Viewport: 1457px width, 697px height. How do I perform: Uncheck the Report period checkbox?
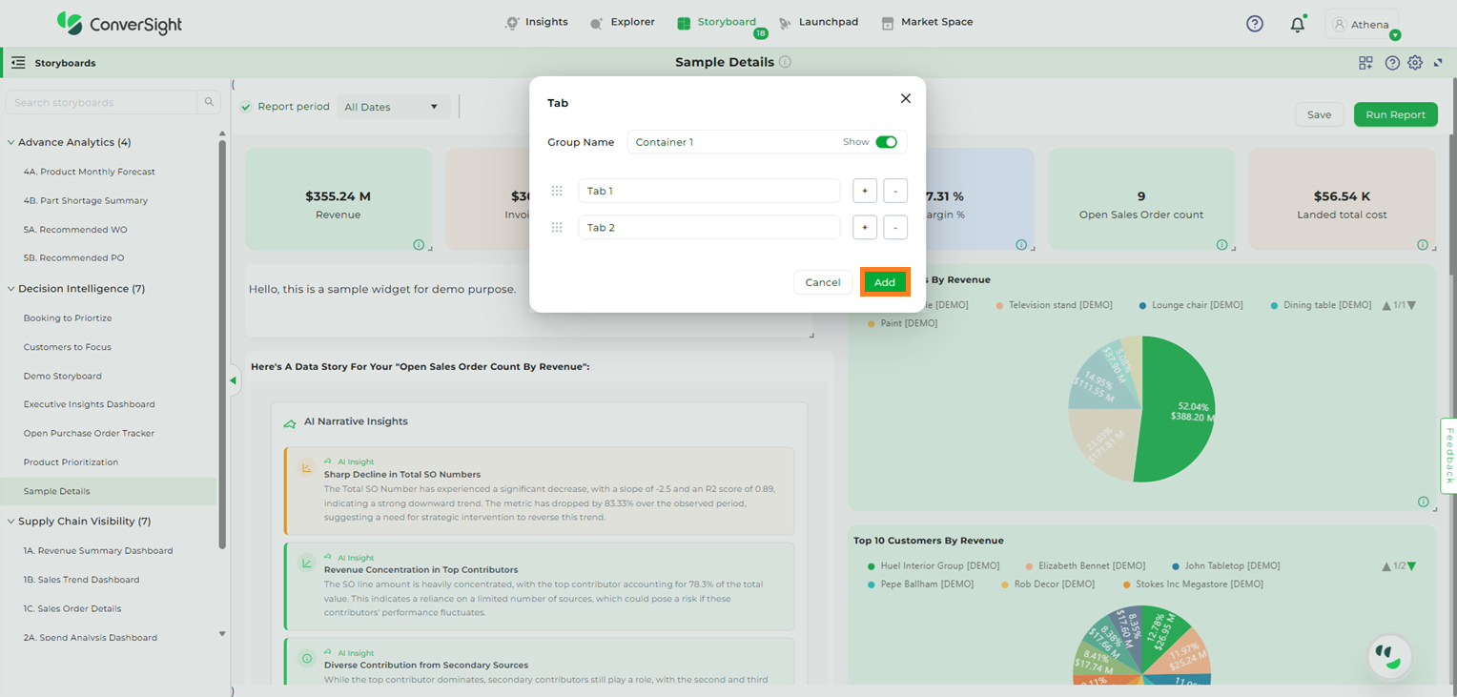tap(246, 107)
